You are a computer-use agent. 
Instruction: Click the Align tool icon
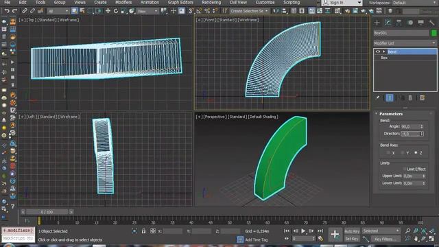[x=284, y=11]
